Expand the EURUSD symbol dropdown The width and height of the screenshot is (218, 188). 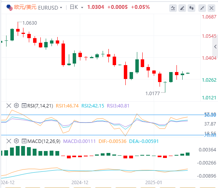(61, 8)
